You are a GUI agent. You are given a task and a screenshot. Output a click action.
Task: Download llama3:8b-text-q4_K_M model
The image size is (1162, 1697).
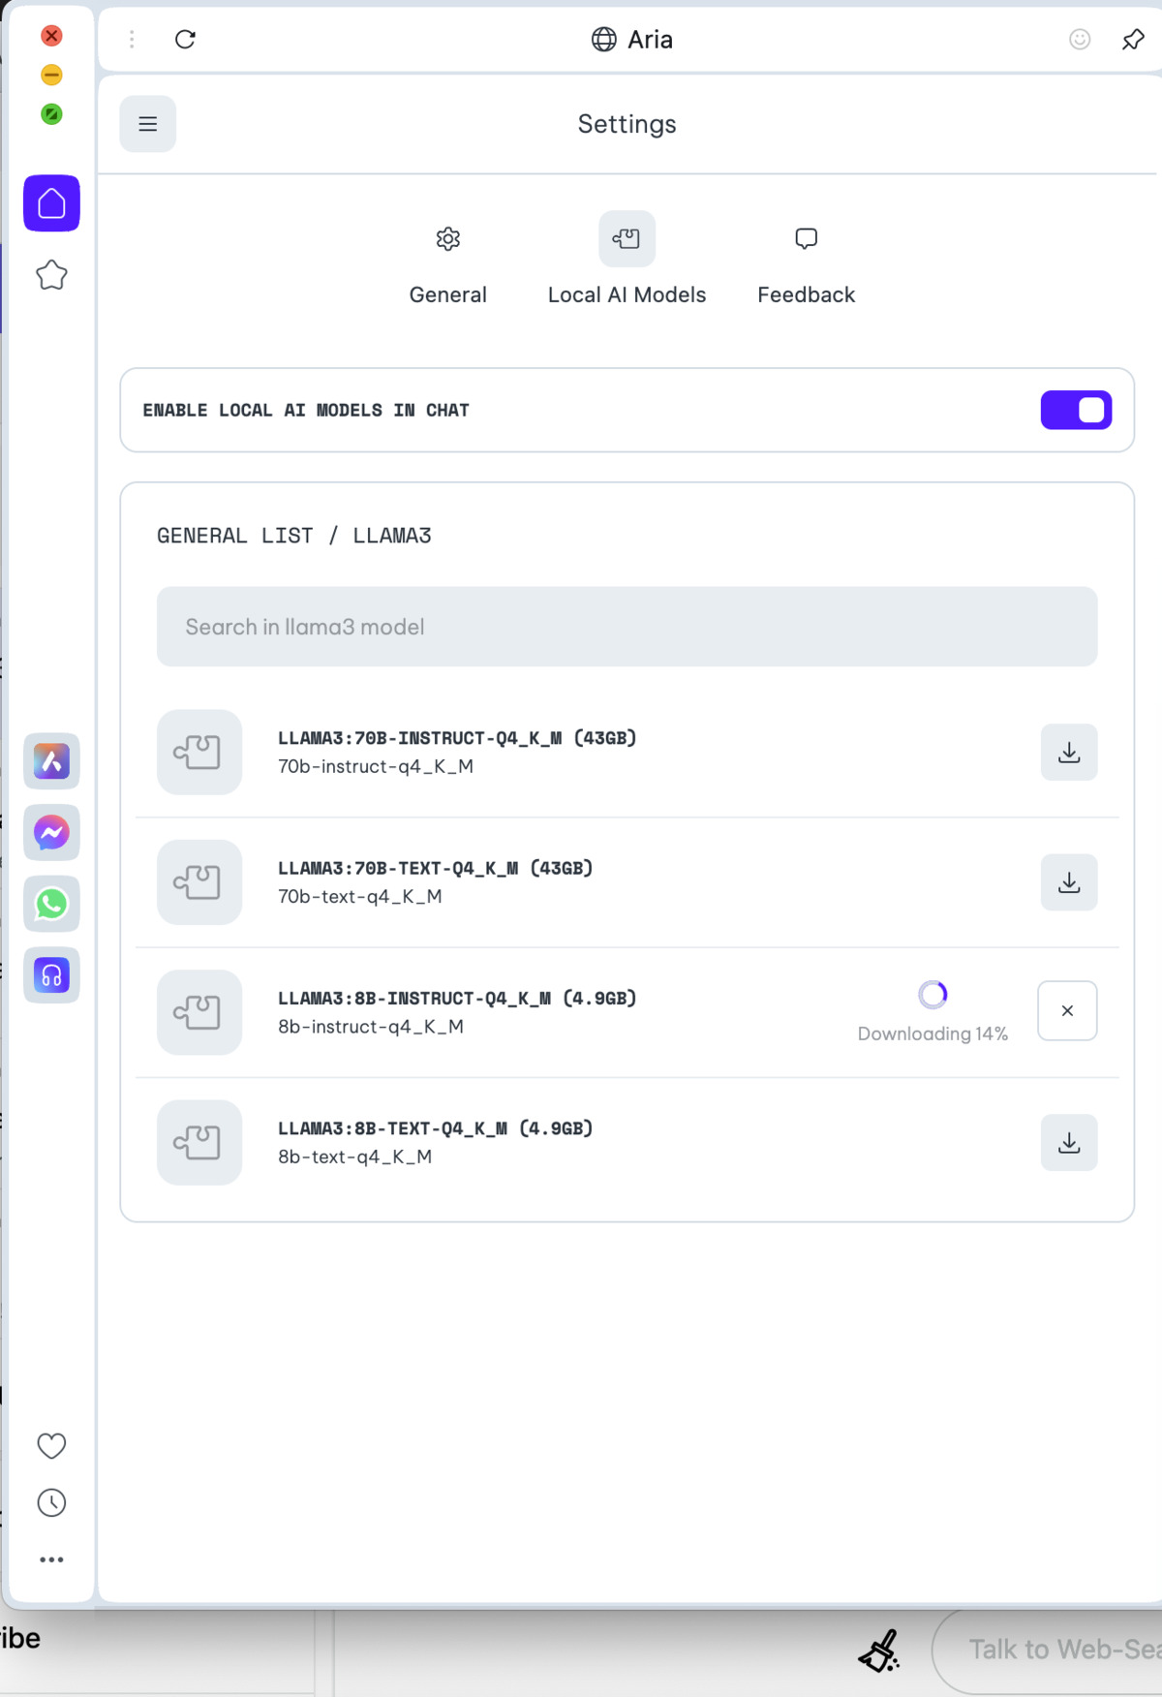click(x=1069, y=1143)
